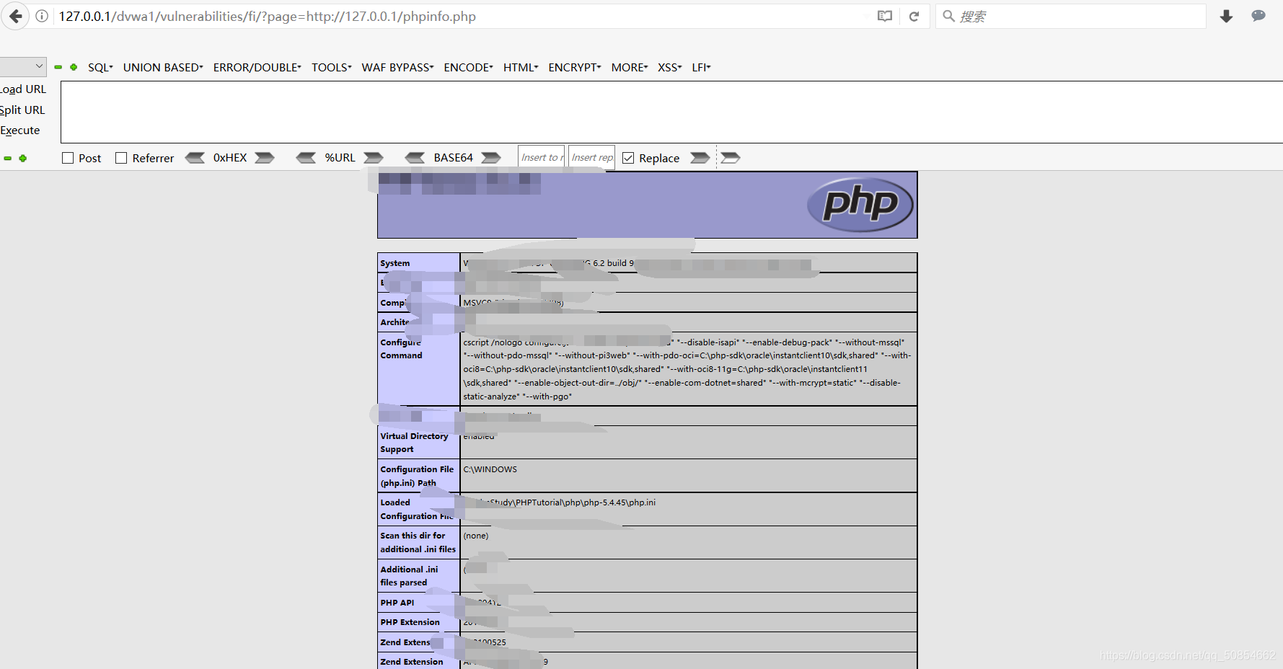
Task: Click green minus icon beside SQL menu
Action: (x=58, y=67)
